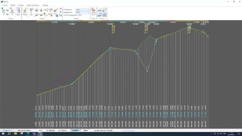The width and height of the screenshot is (242, 136).
Task: Click bottom-left icon in Common group
Action: click(100, 15)
